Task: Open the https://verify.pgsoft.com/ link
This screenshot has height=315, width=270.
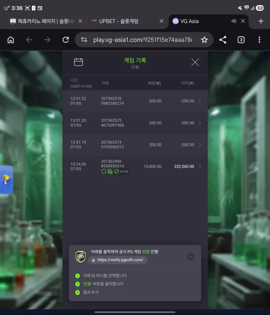Action: click(118, 260)
